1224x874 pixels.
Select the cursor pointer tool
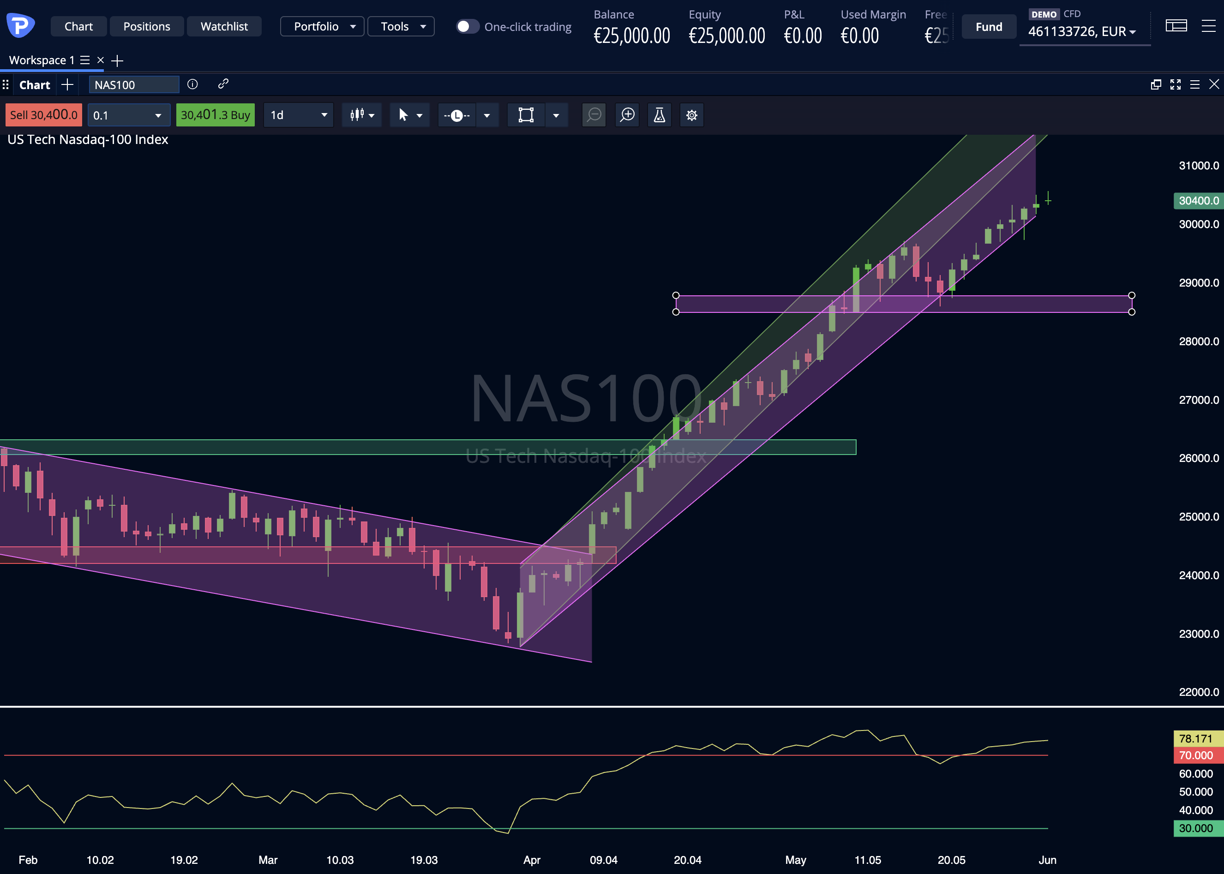click(403, 114)
